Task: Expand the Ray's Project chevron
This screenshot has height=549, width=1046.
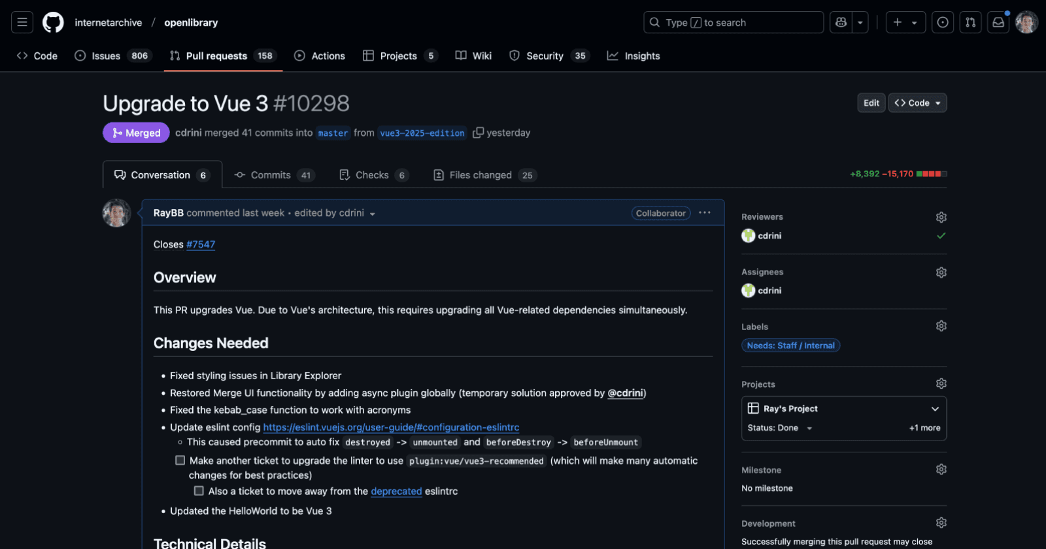Action: [x=935, y=409]
